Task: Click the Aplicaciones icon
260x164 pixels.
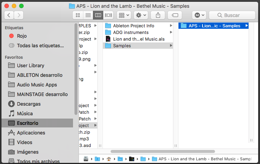Action: click(11, 133)
